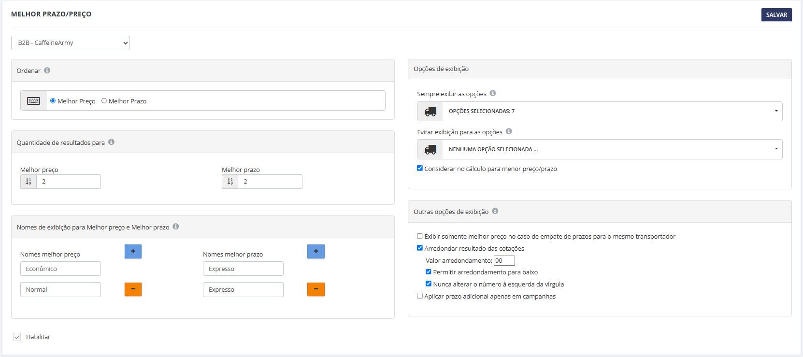
Task: Click the keyboard icon in Ordenar box
Action: coord(33,100)
